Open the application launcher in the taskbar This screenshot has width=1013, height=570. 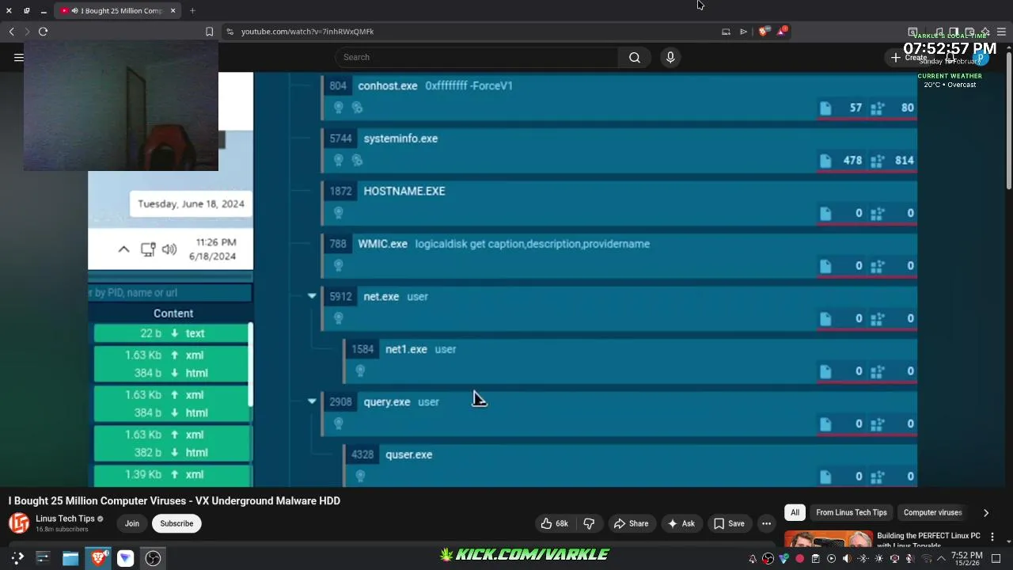(x=17, y=558)
